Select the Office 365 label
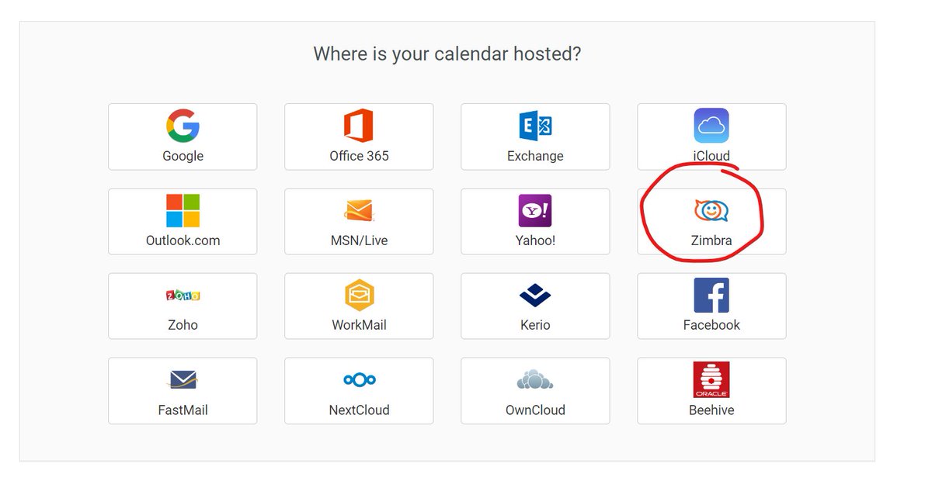 359,156
